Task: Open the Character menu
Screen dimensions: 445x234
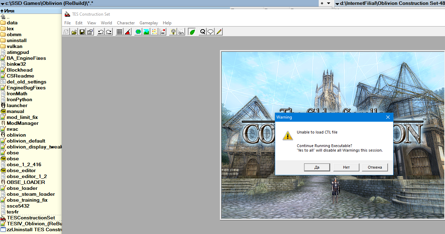Action: tap(126, 23)
